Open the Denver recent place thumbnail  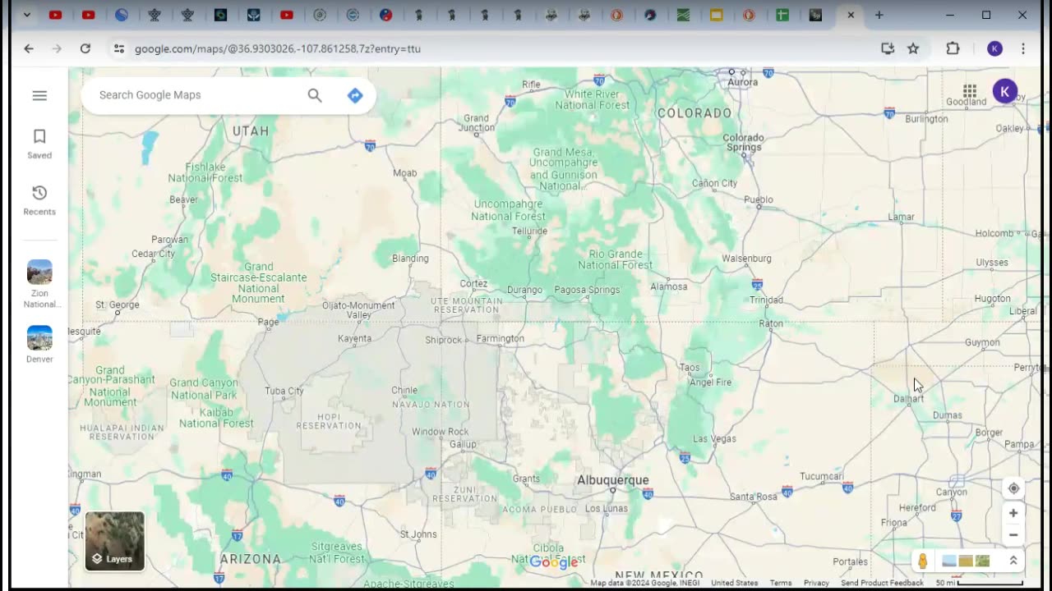coord(39,344)
